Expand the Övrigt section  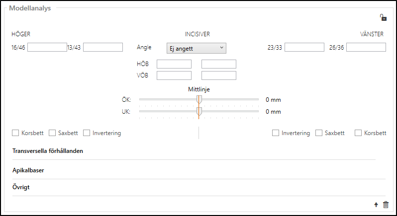click(x=22, y=188)
